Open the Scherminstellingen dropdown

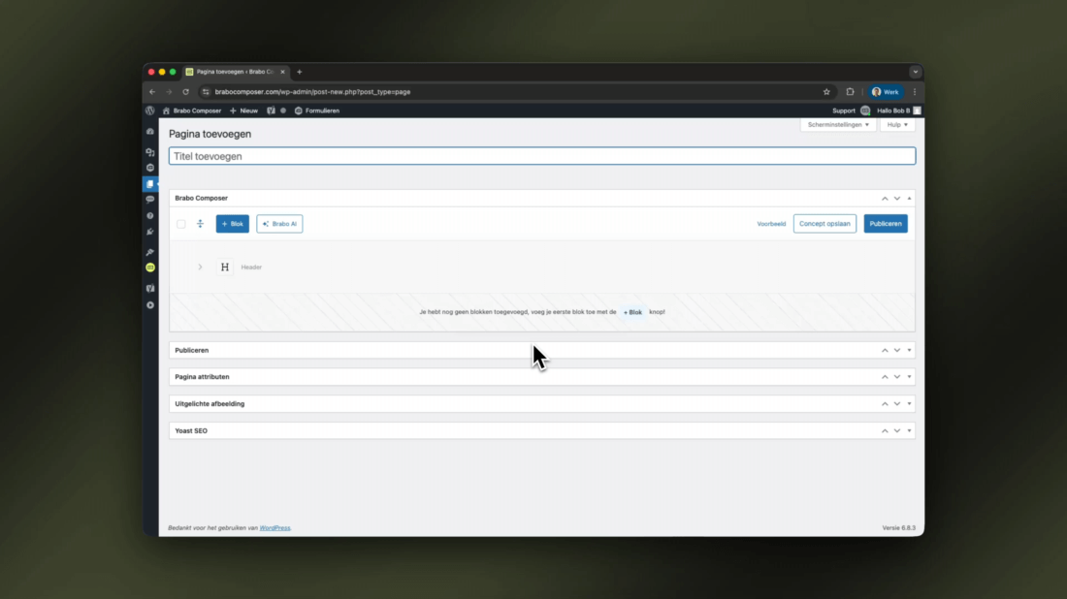click(838, 125)
